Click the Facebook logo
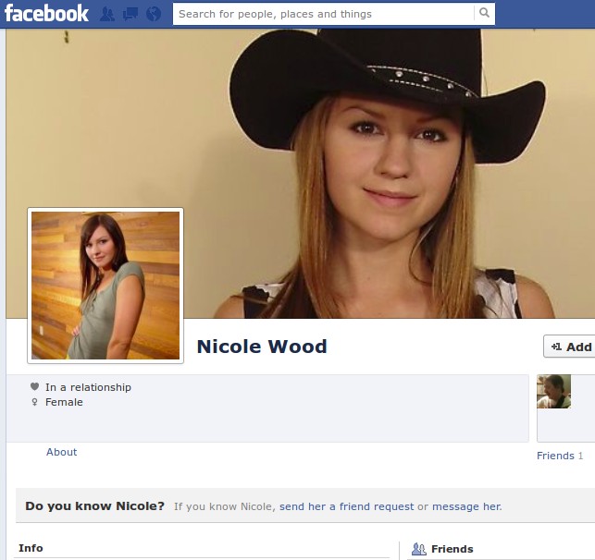This screenshot has width=595, height=560. pos(46,14)
